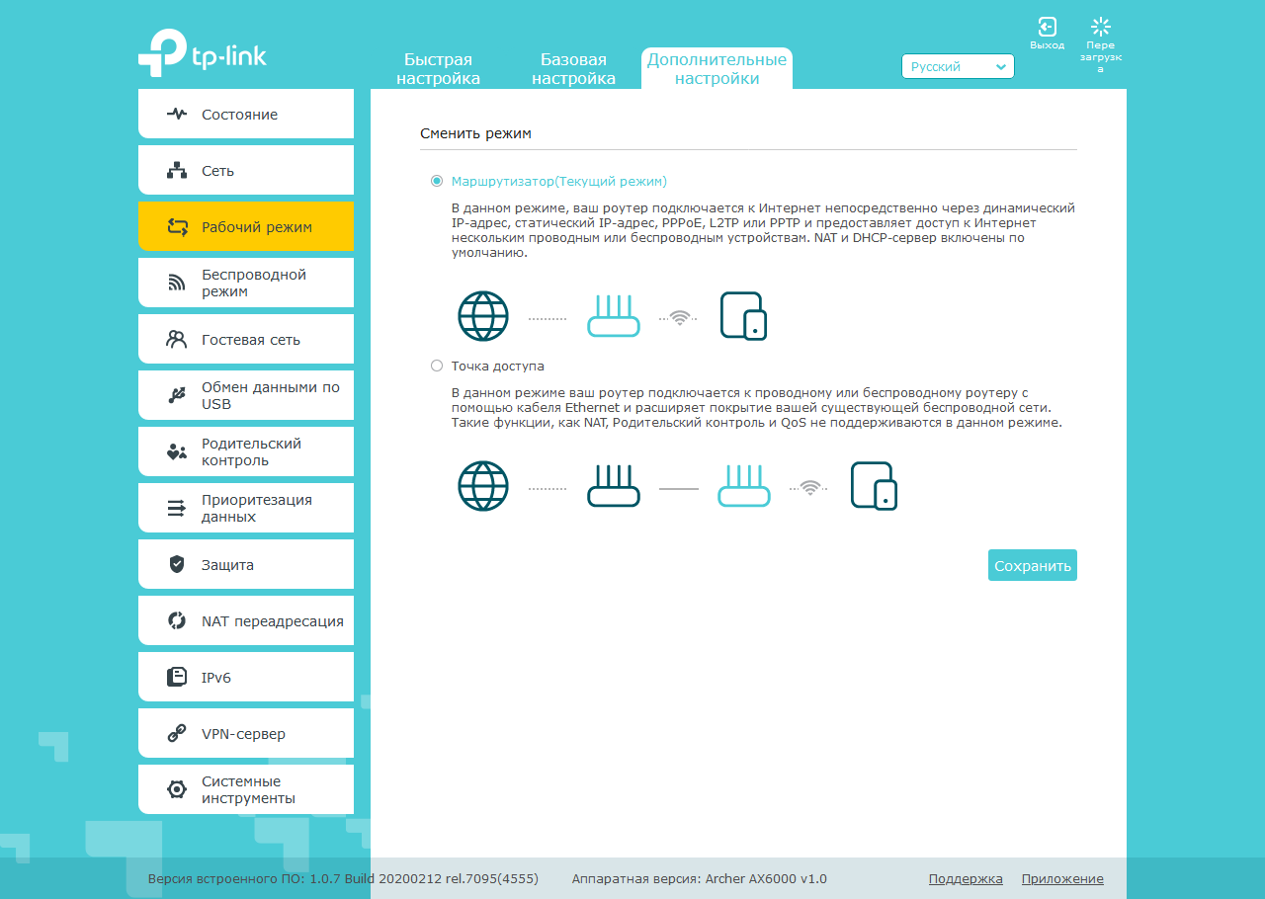
Task: Open the Родительский контроль menu item
Action: (246, 451)
